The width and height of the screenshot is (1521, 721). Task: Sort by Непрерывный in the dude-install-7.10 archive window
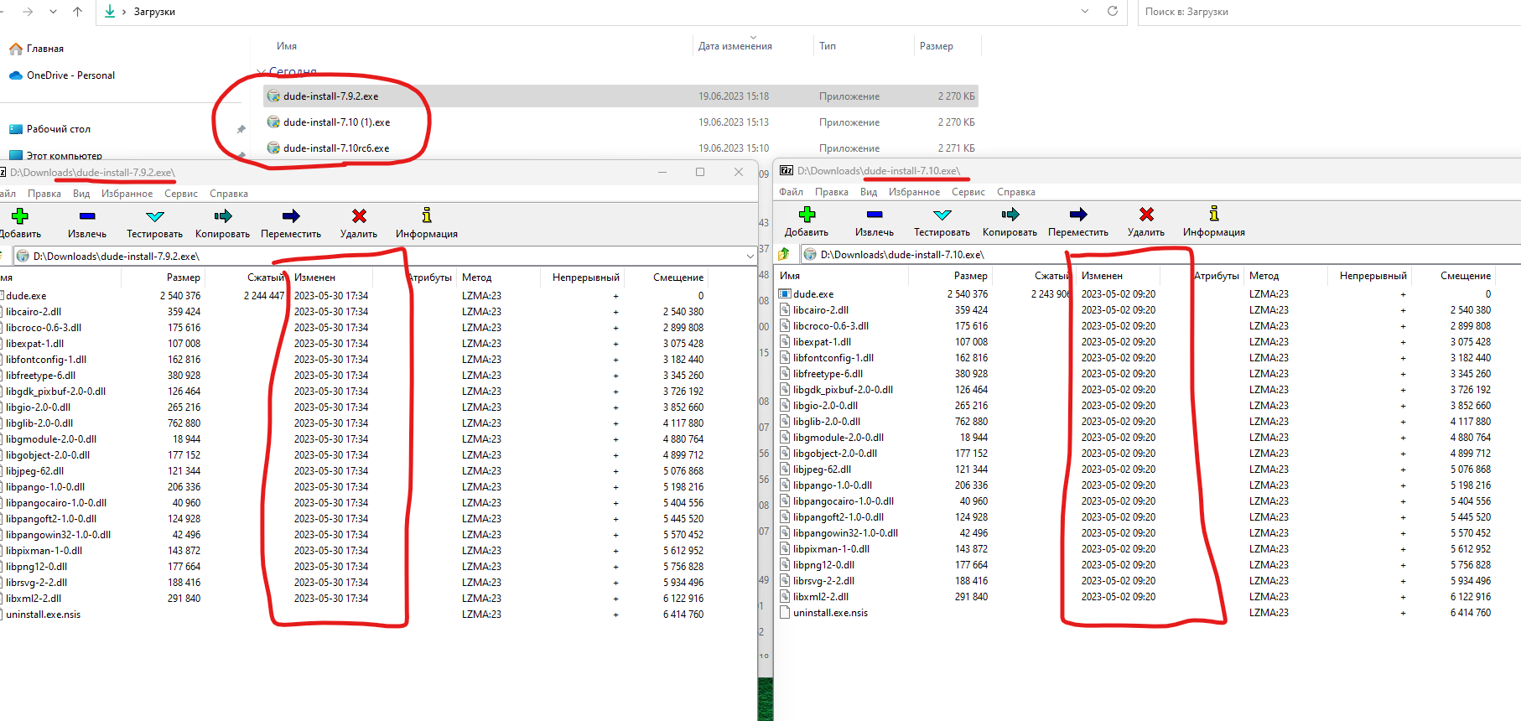click(1373, 276)
